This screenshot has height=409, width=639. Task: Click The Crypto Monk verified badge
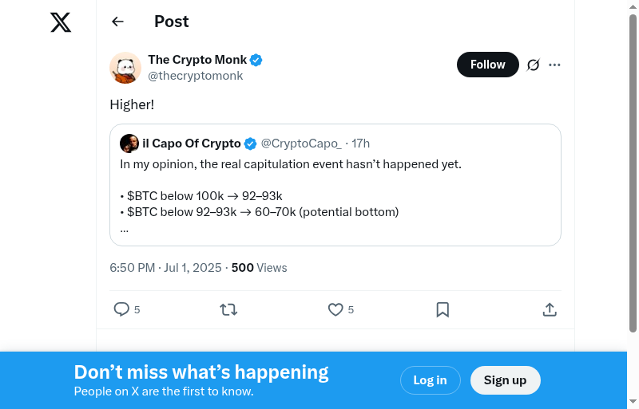[x=256, y=60]
